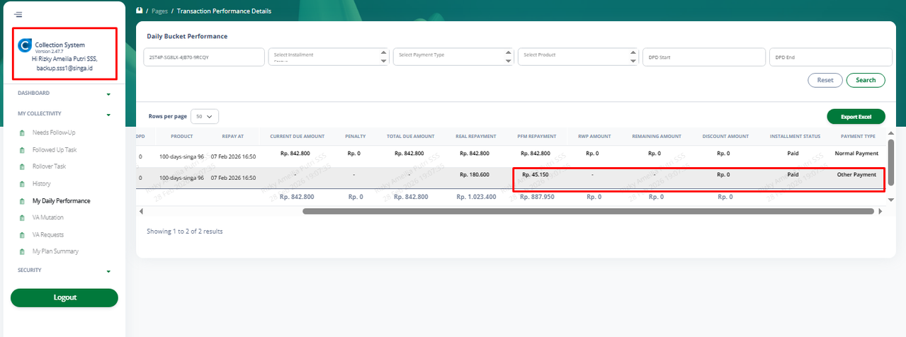
Task: Open Needs Follow-Up page
Action: [x=54, y=133]
